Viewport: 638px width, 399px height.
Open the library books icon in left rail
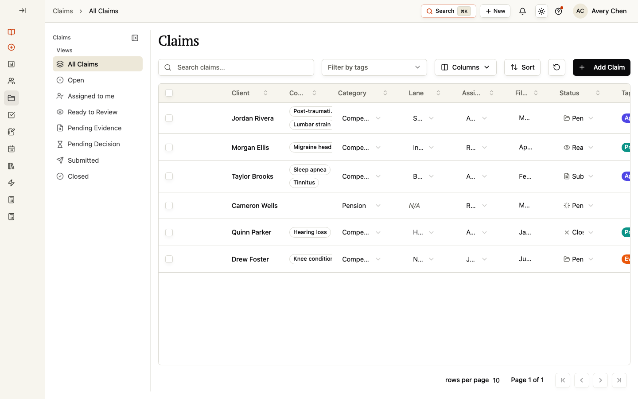pyautogui.click(x=12, y=166)
